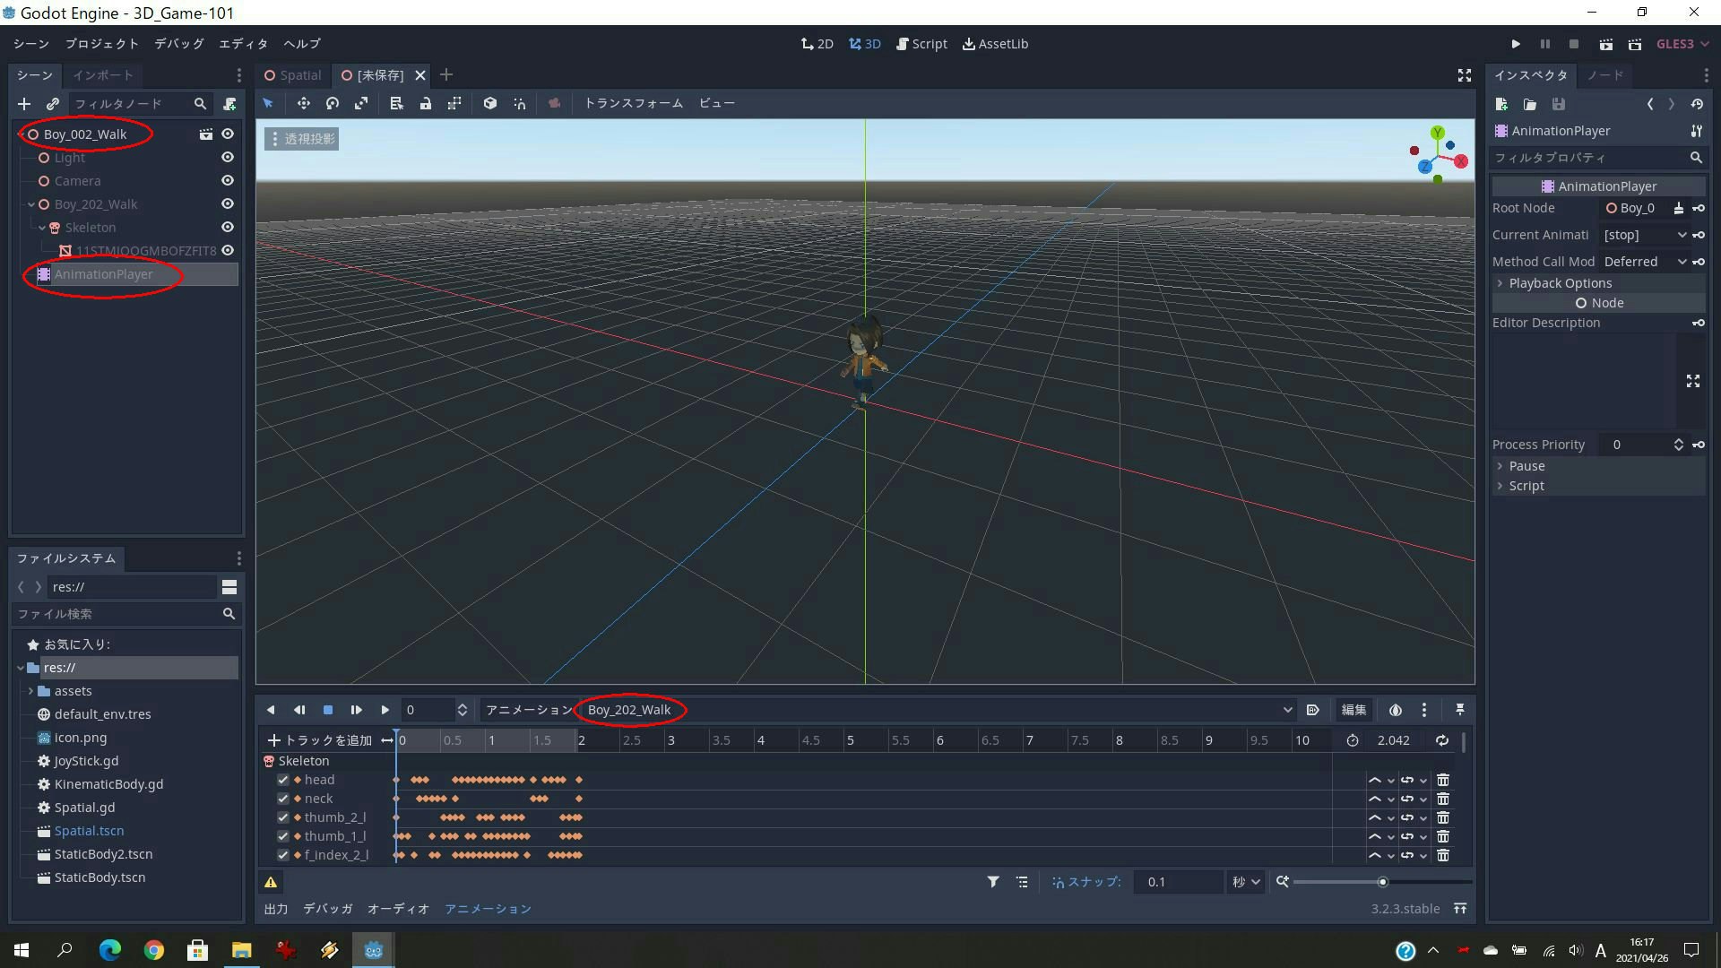Click the 編集 animation edit button

[x=1353, y=709]
